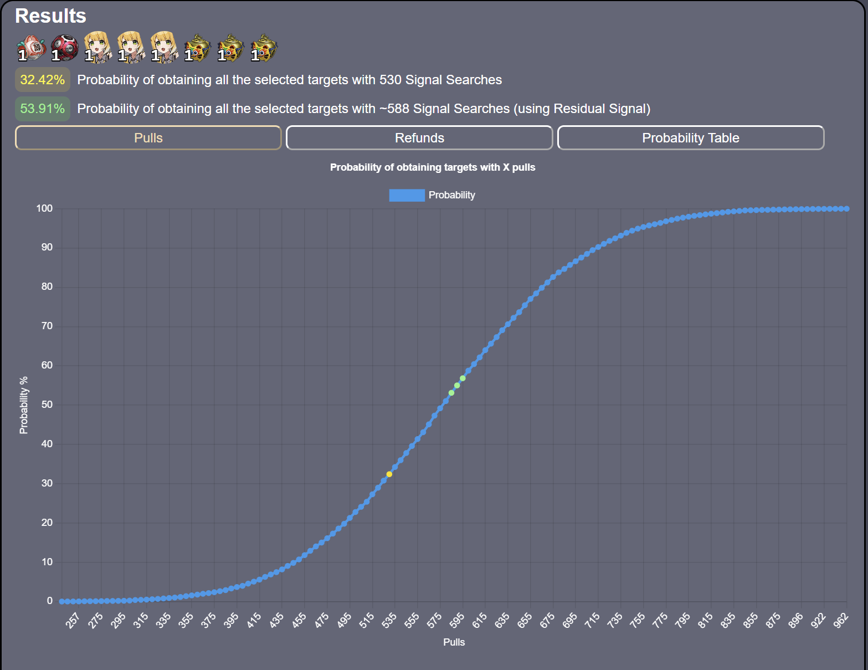This screenshot has height=670, width=868.
Task: Open the Refunds tab
Action: click(419, 138)
